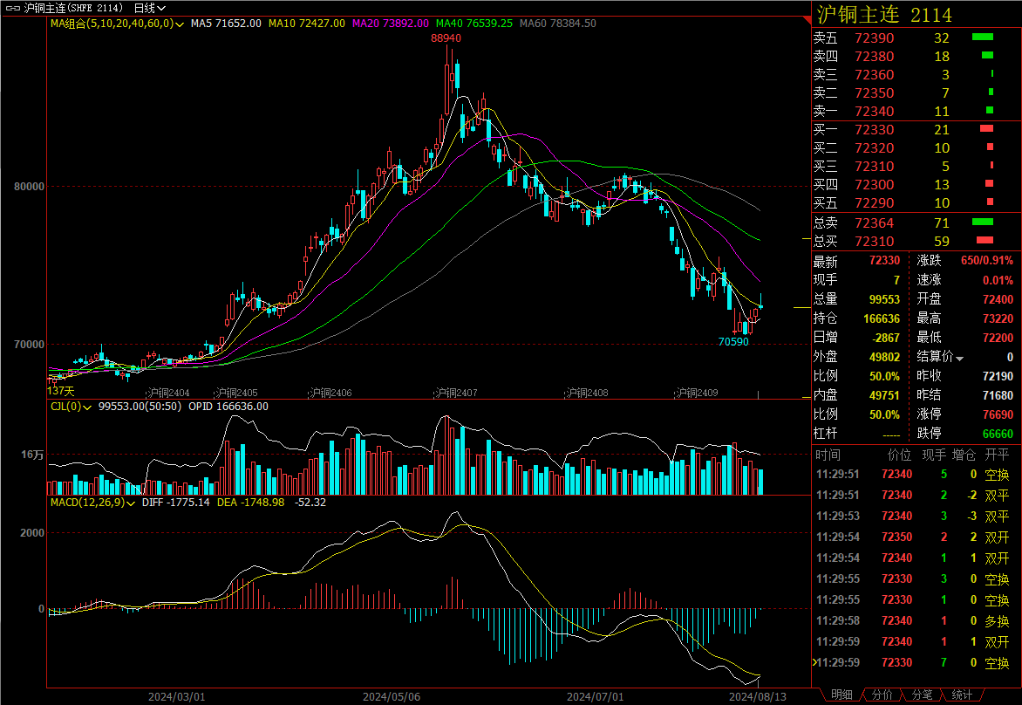Select the 卖五 72390 ask row
The height and width of the screenshot is (705, 1022).
(916, 38)
